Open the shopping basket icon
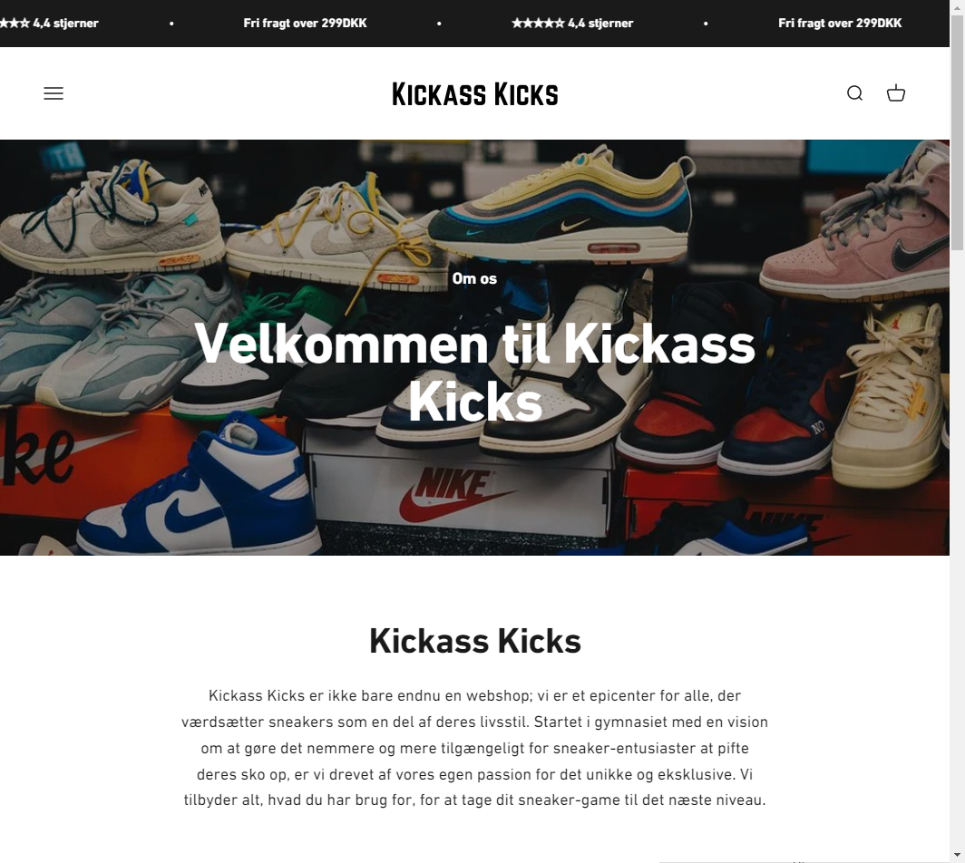 tap(895, 92)
